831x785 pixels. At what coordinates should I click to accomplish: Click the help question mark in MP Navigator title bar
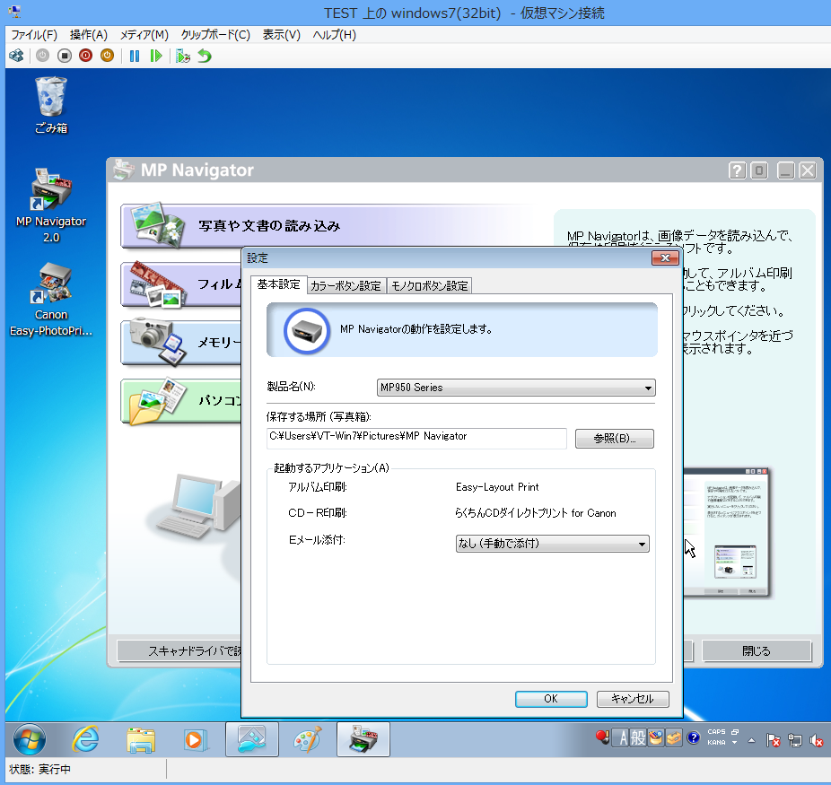pyautogui.click(x=737, y=170)
